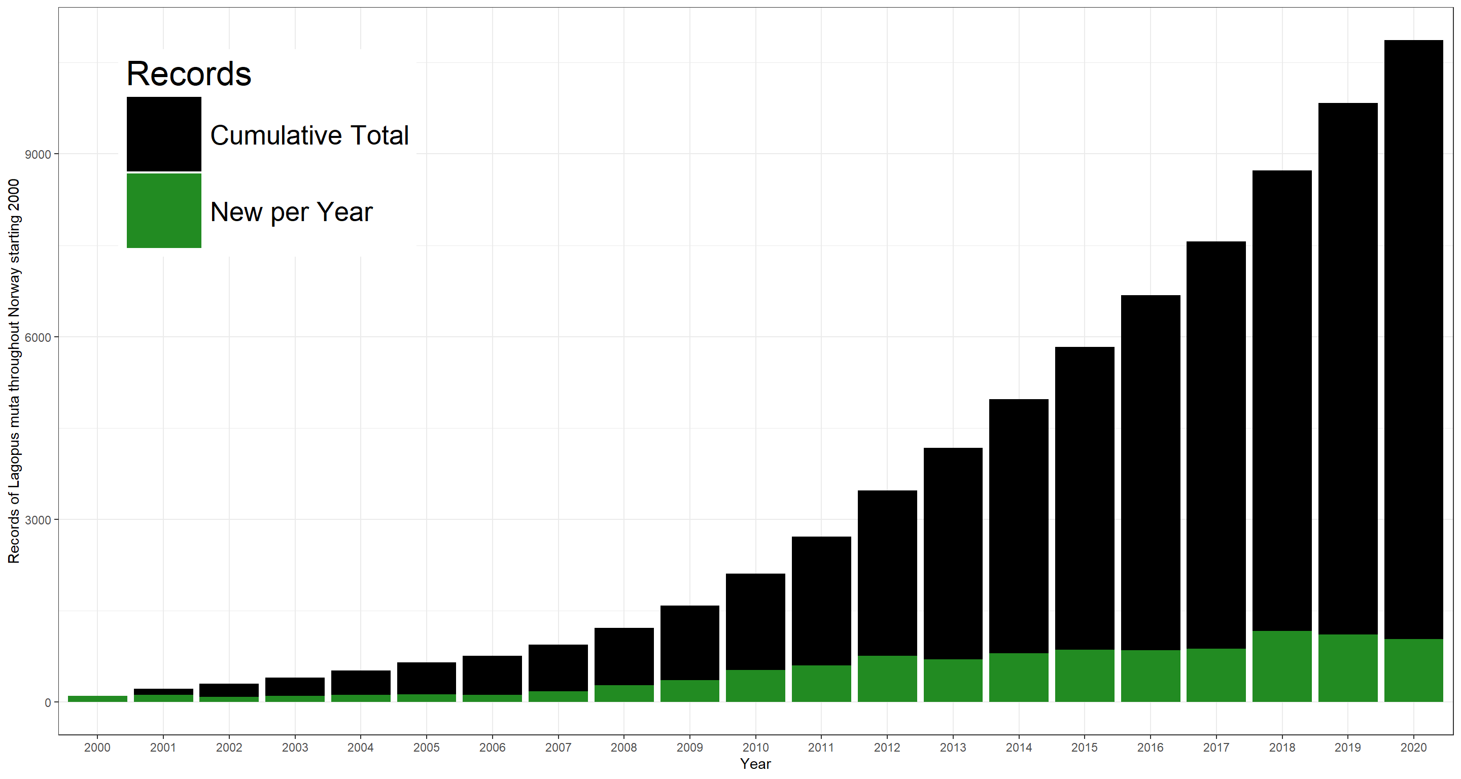Click the black bar for 2020
1461x779 pixels.
(x=1413, y=340)
